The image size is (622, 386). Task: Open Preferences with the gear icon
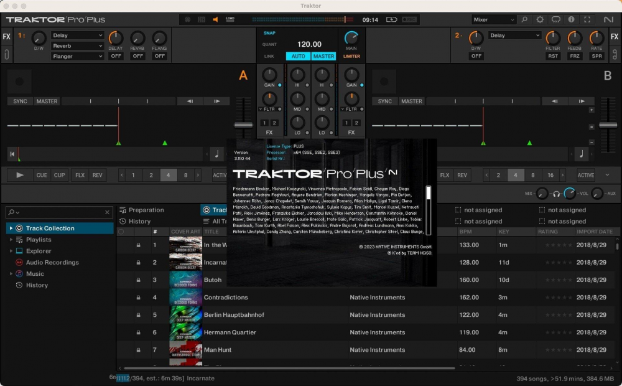(540, 19)
